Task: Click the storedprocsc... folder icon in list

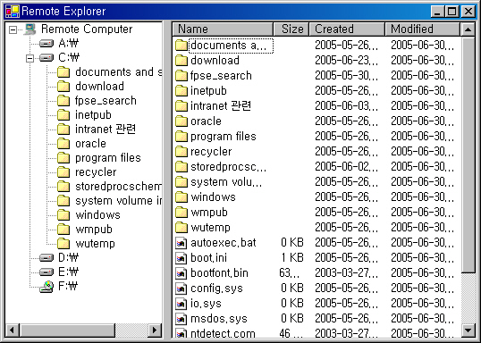Action: pyautogui.click(x=181, y=167)
